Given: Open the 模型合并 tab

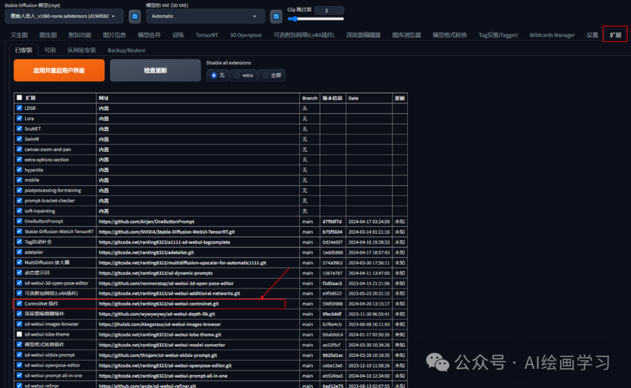Looking at the screenshot, I should [150, 35].
